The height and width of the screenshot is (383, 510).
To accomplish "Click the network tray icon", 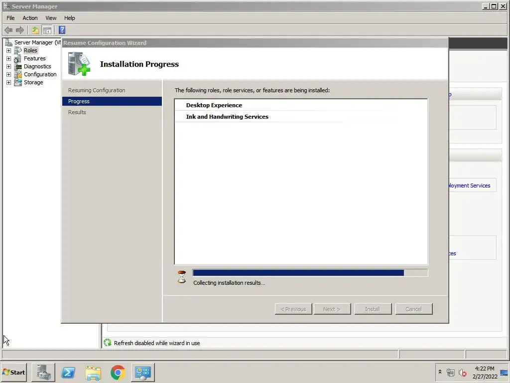I will (450, 372).
